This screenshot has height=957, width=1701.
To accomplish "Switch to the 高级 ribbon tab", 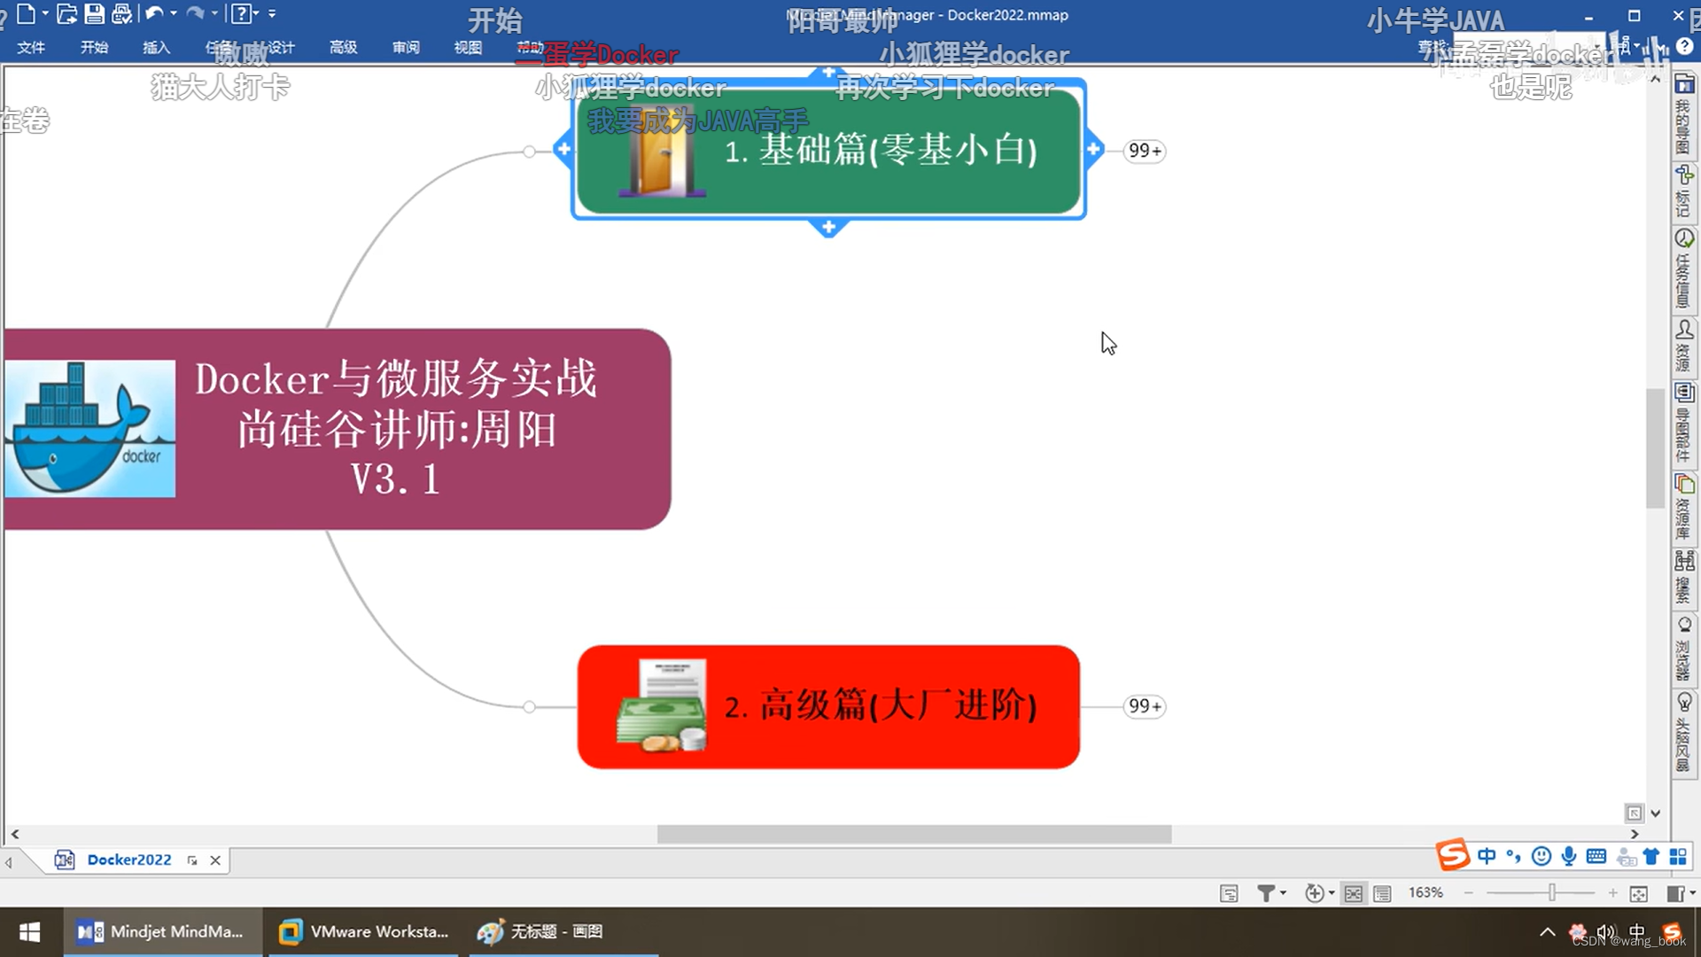I will point(343,47).
